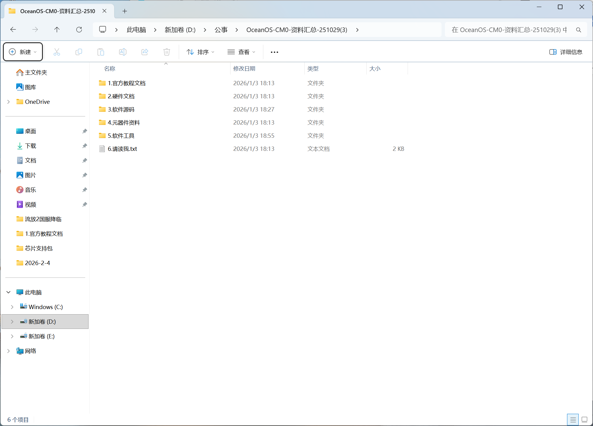Open the 排序 sort dropdown
The image size is (593, 426).
(x=200, y=52)
